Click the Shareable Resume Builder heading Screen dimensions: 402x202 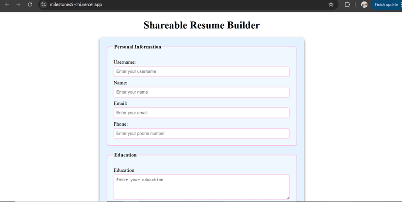(201, 25)
